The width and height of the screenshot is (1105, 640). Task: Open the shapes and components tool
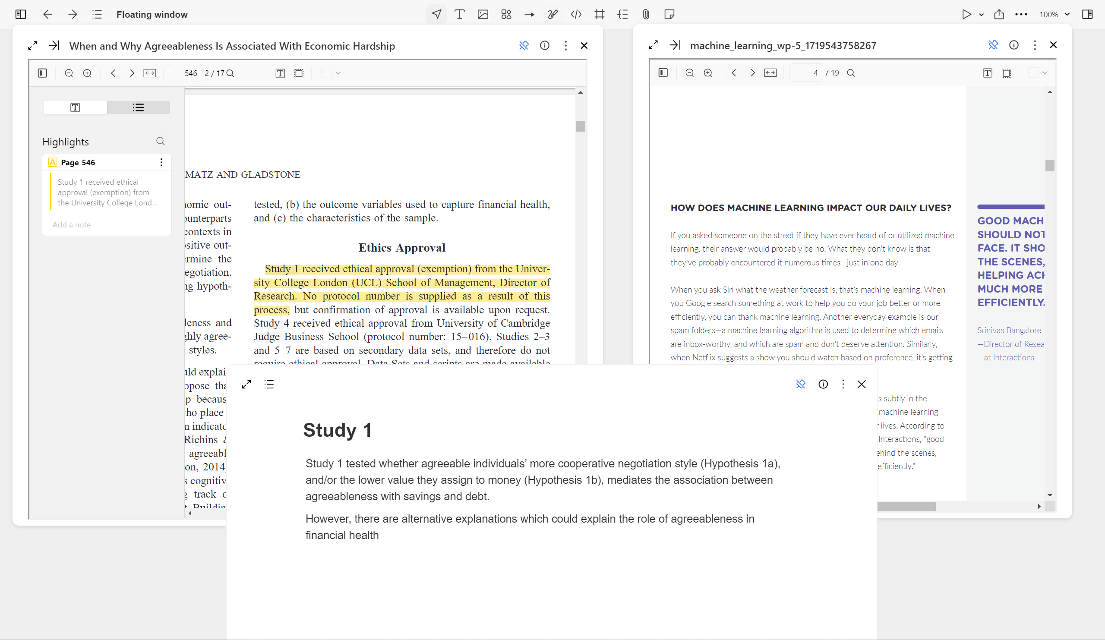[x=506, y=15]
